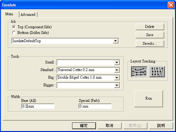
Task: Select Bottom (Solder Side) radio button
Action: (14, 33)
